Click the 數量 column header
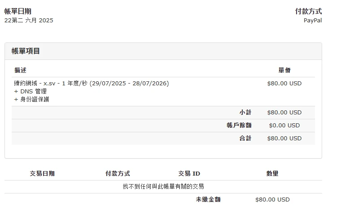Viewport: 345px width, 210px height. 272,174
